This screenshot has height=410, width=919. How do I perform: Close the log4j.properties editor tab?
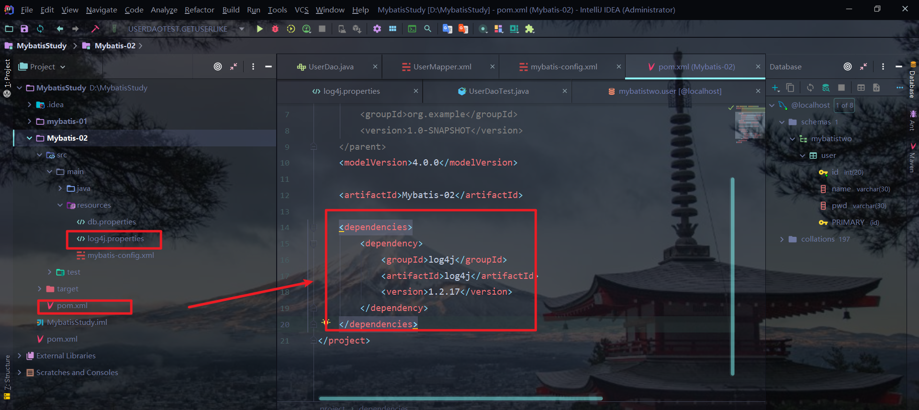tap(416, 91)
